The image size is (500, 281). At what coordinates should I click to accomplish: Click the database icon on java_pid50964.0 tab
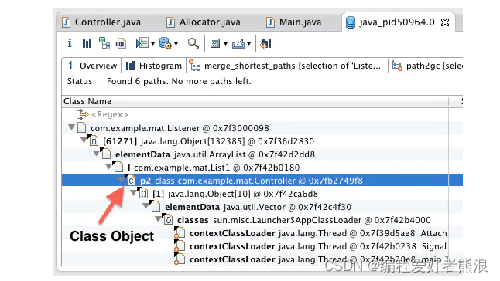tap(351, 22)
